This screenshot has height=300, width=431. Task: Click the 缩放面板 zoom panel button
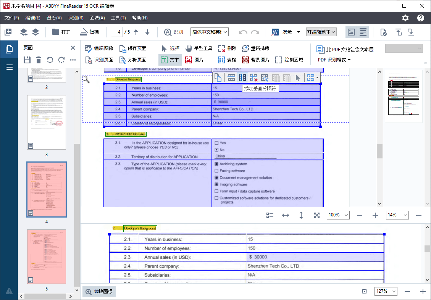click(x=99, y=291)
